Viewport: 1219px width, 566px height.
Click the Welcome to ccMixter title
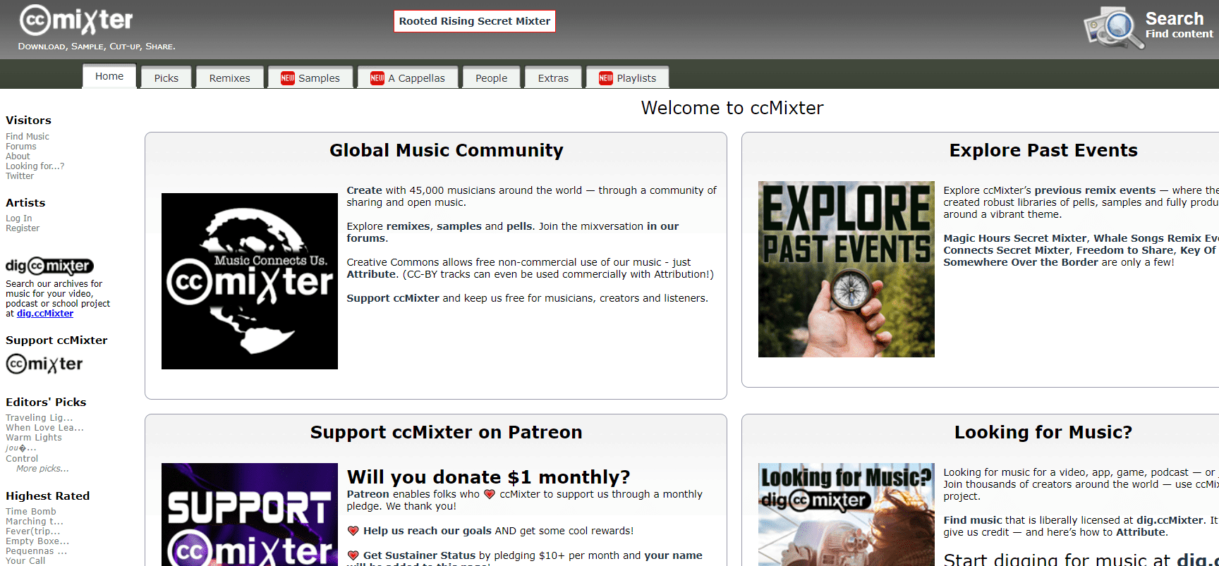coord(732,108)
